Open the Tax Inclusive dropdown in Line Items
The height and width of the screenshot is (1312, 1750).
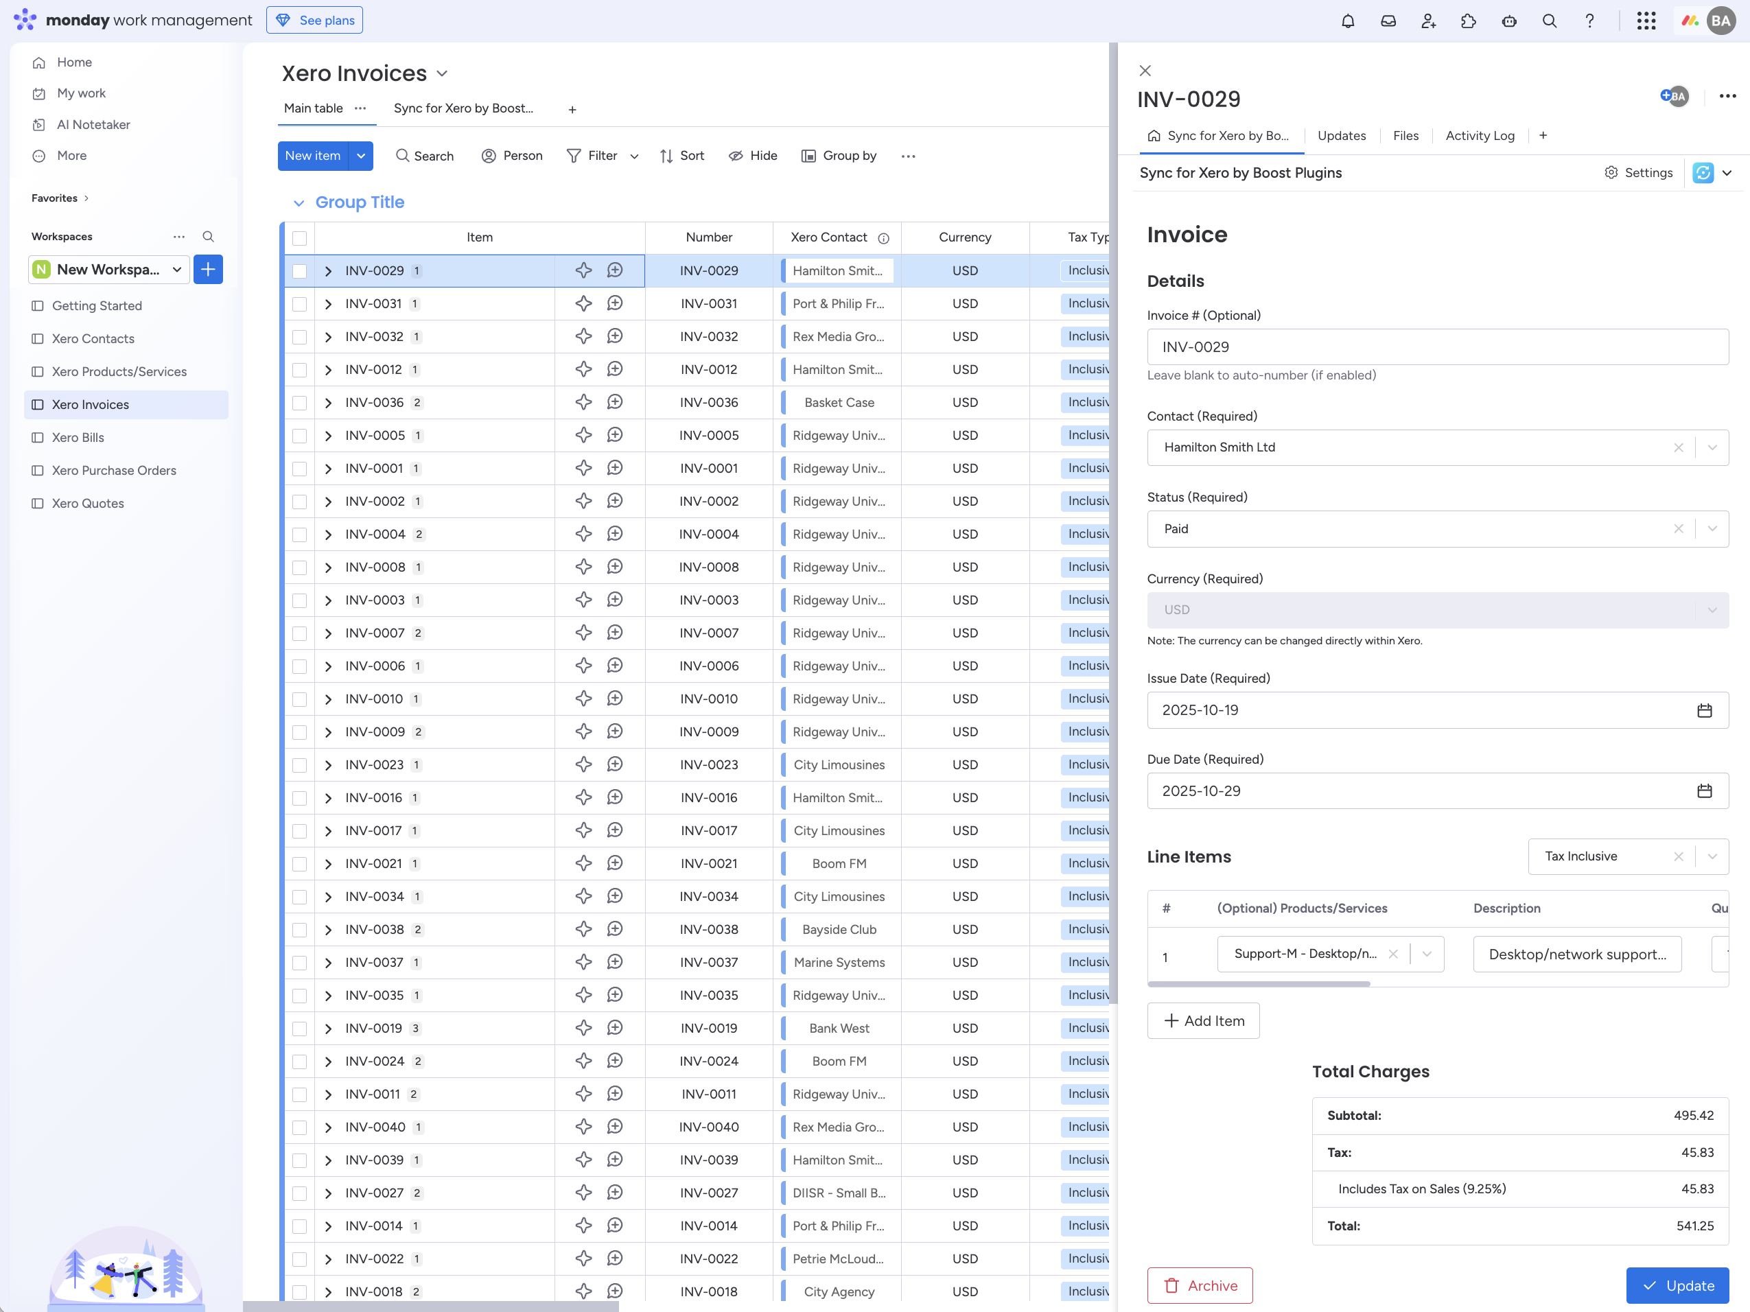coord(1713,856)
